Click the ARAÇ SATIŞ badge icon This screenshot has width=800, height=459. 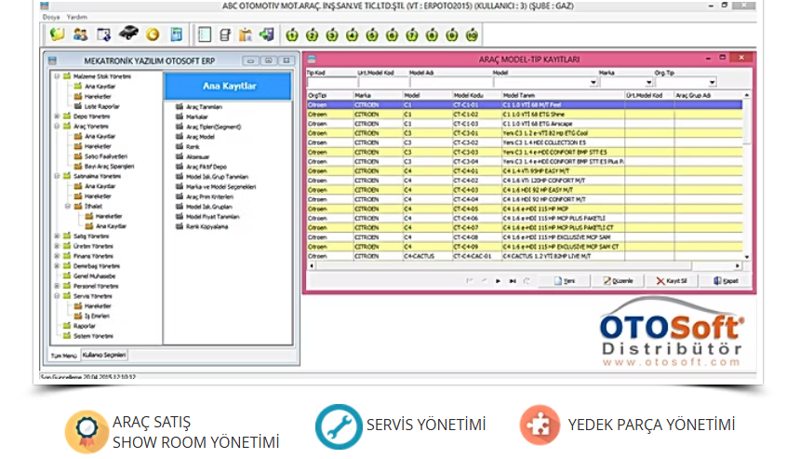click(86, 430)
